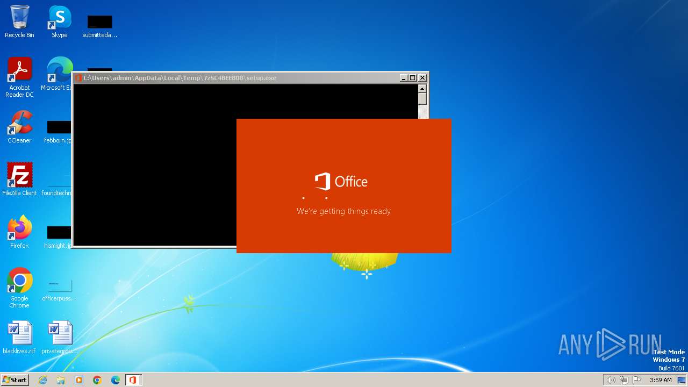This screenshot has width=688, height=387.
Task: Launch the FileZilla Client shortcut
Action: point(19,180)
